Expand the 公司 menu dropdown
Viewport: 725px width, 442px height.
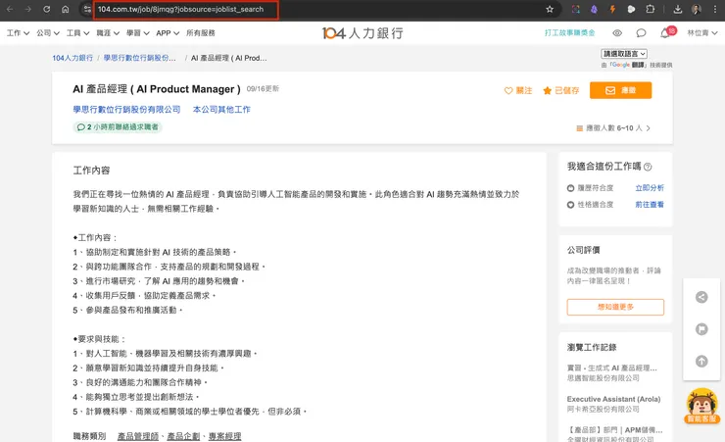coord(48,32)
